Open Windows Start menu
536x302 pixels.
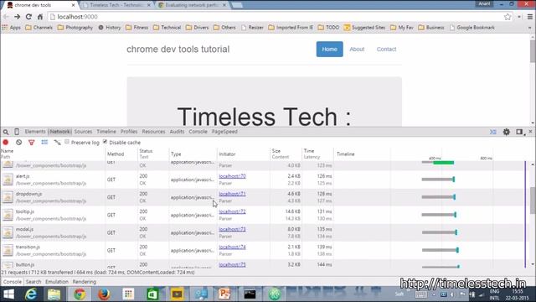(8, 294)
